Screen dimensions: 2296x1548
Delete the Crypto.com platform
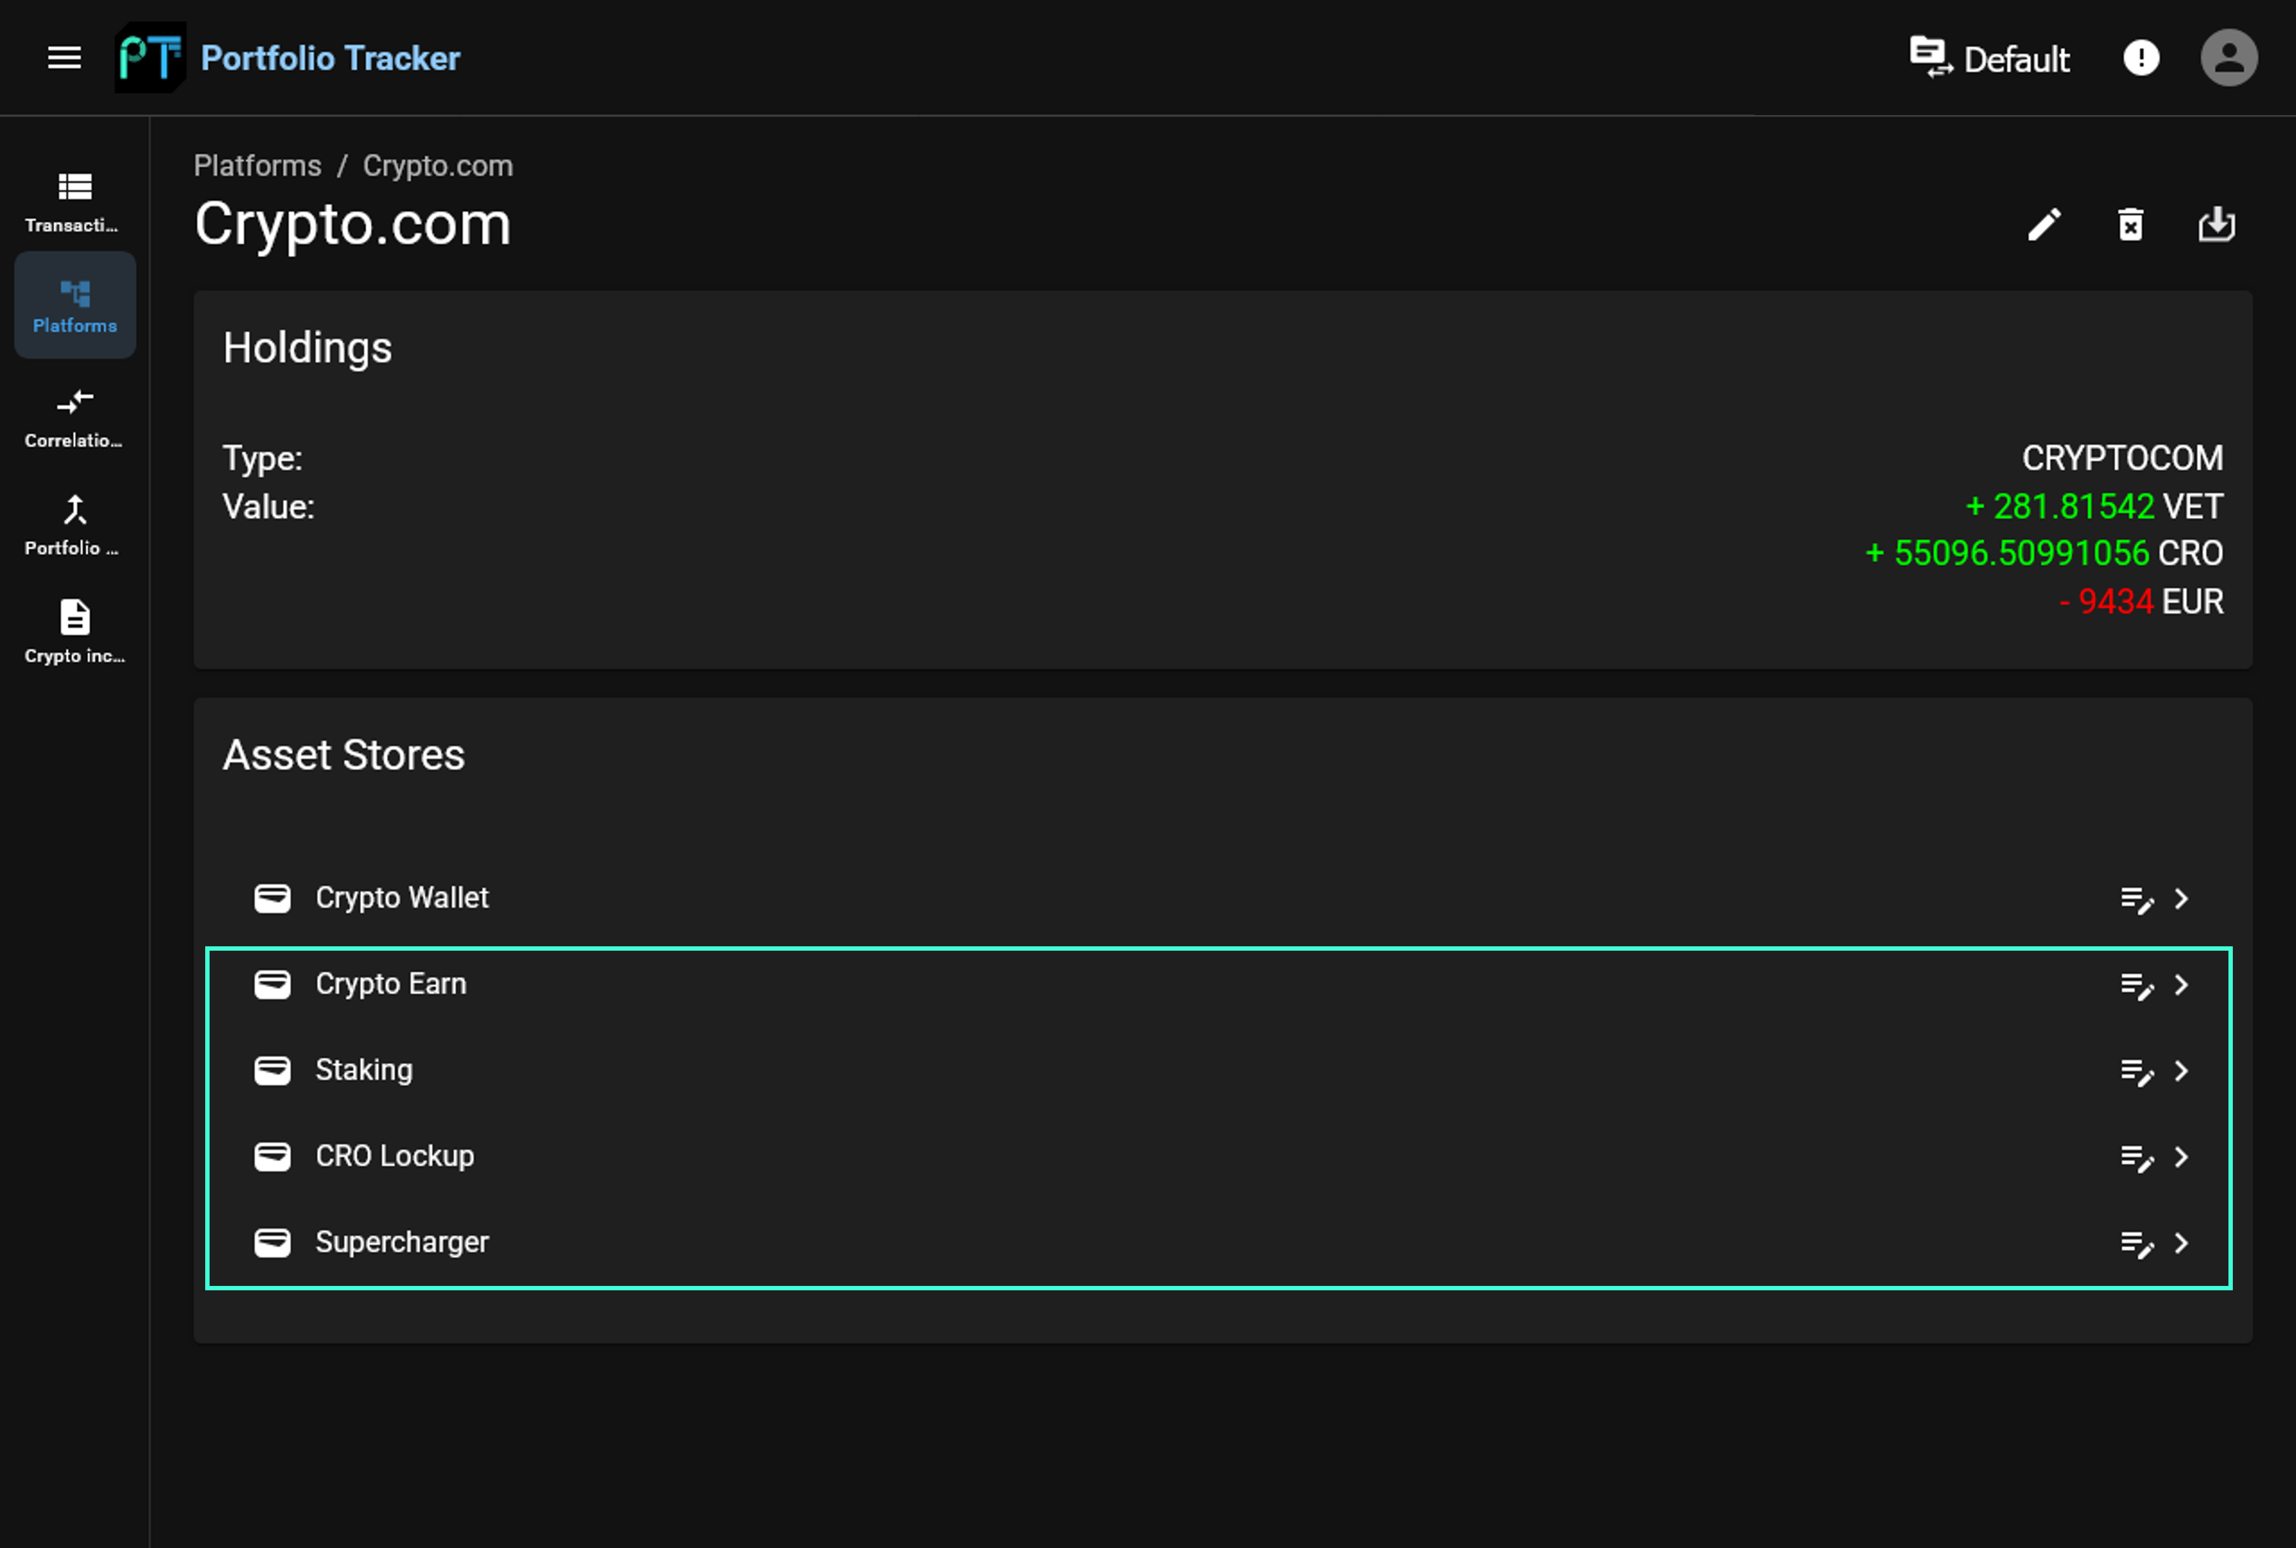tap(2130, 225)
